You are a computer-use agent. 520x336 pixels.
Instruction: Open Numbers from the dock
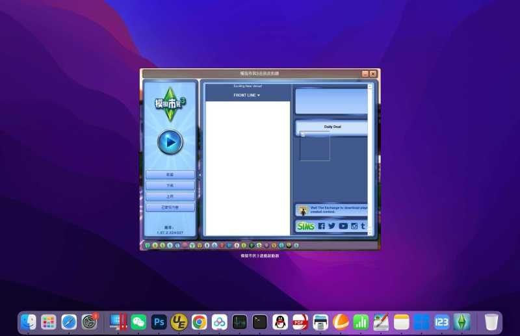pyautogui.click(x=361, y=322)
